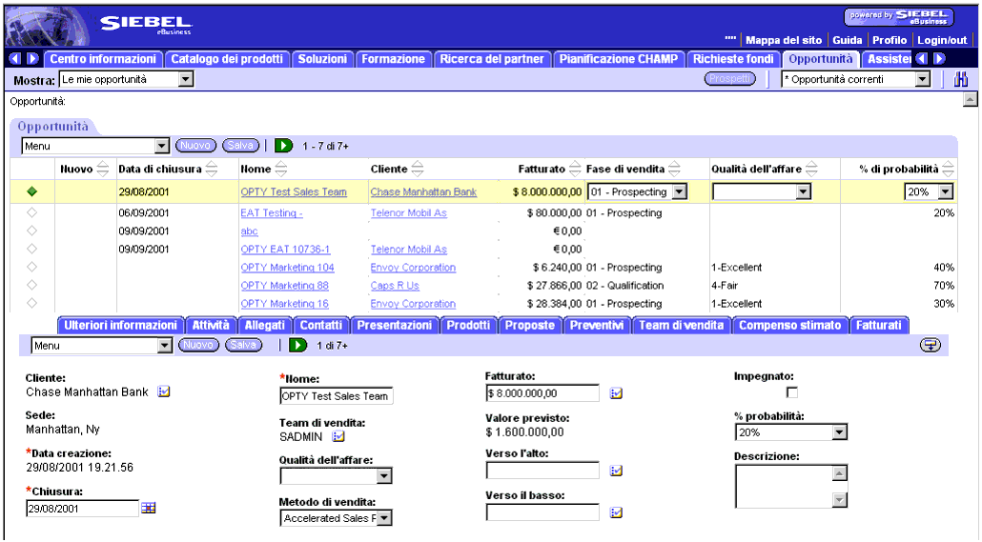Open the Mappa del sito link
This screenshot has height=542, width=982.
click(784, 40)
